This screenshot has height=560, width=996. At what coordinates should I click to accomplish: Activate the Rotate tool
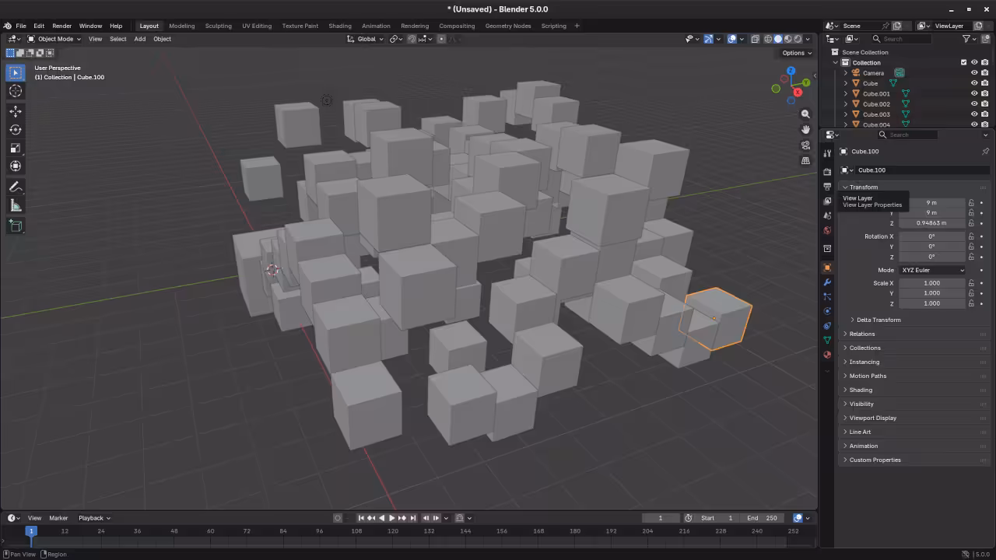tap(16, 130)
